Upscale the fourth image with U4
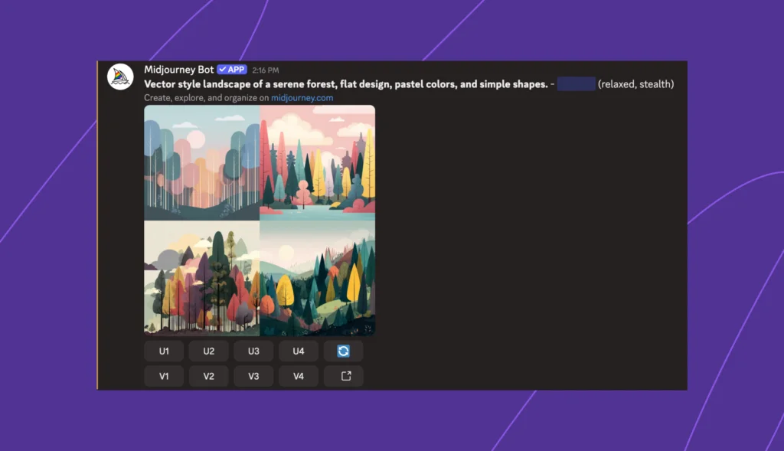Viewport: 784px width, 451px height. pyautogui.click(x=298, y=351)
